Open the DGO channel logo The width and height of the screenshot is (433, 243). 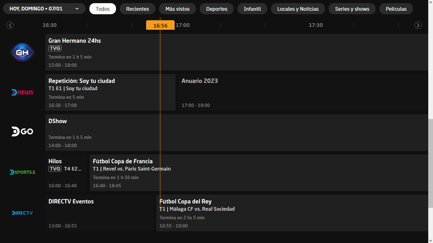pyautogui.click(x=23, y=131)
